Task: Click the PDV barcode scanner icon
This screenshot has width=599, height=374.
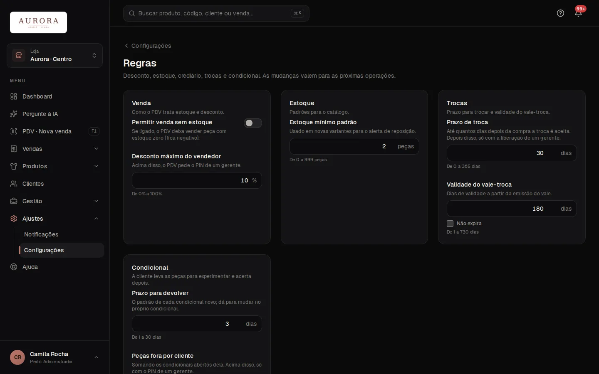Action: point(14,131)
